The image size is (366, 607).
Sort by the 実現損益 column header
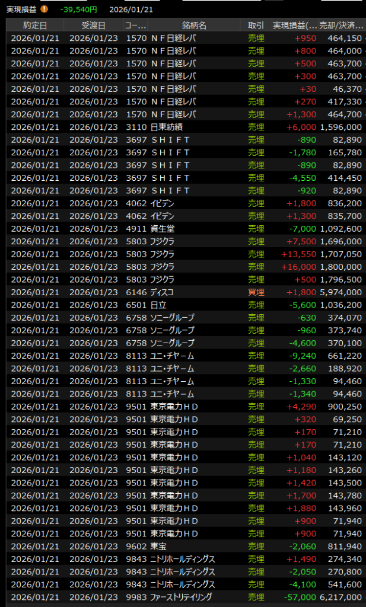(x=294, y=25)
